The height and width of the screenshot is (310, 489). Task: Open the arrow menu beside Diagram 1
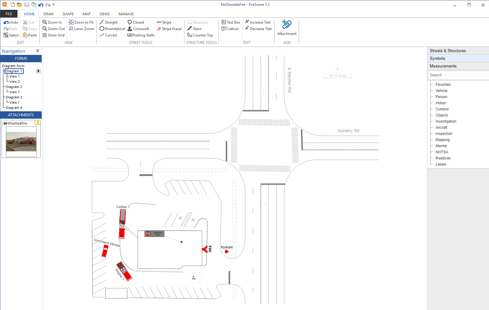(x=38, y=71)
